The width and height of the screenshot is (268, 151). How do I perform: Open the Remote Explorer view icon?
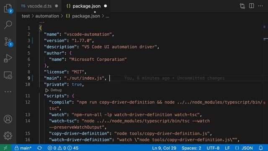pyautogui.click(x=8, y=75)
